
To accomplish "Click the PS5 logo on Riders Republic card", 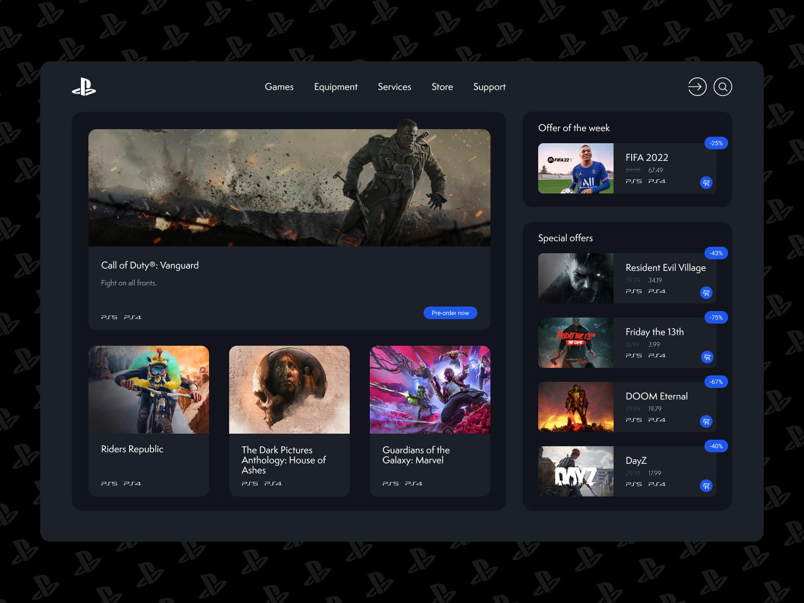I will [x=109, y=483].
